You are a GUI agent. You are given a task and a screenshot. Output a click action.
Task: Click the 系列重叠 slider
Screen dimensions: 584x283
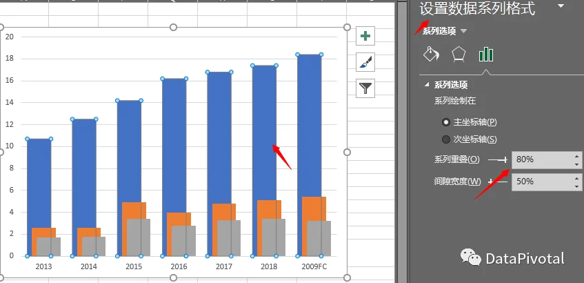498,160
